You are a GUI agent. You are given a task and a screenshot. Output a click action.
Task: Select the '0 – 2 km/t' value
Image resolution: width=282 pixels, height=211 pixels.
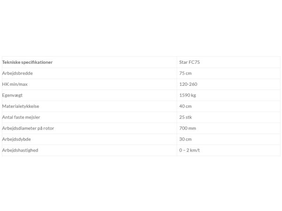(189, 150)
